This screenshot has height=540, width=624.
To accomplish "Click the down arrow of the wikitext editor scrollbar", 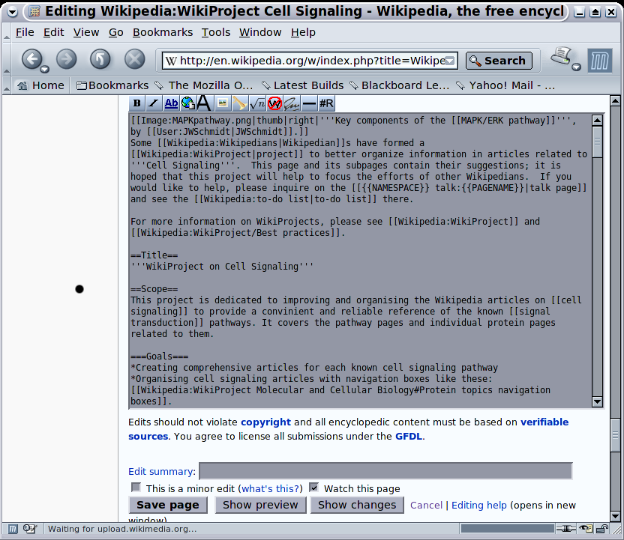I will point(597,401).
